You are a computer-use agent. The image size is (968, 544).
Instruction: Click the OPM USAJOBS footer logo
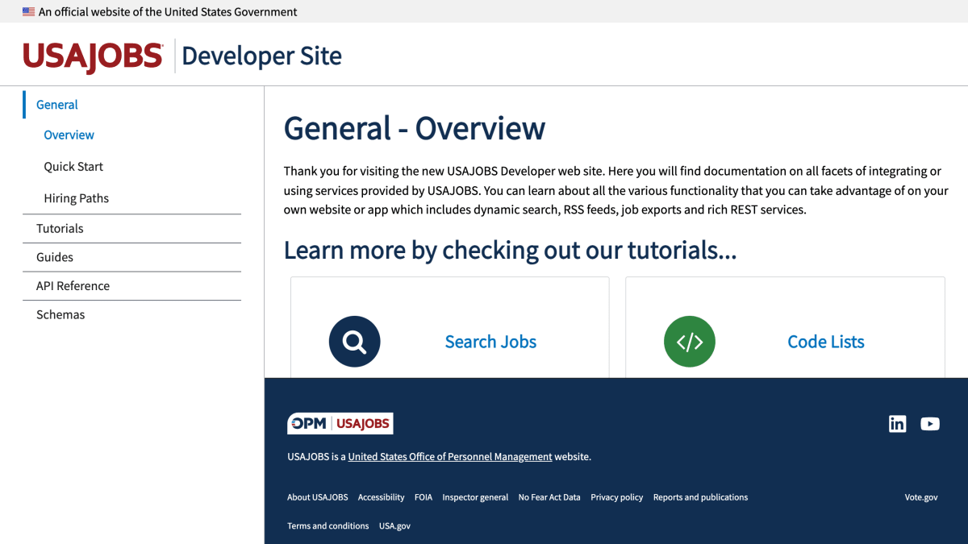click(340, 424)
